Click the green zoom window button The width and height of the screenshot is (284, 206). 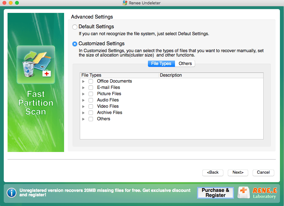coord(17,3)
